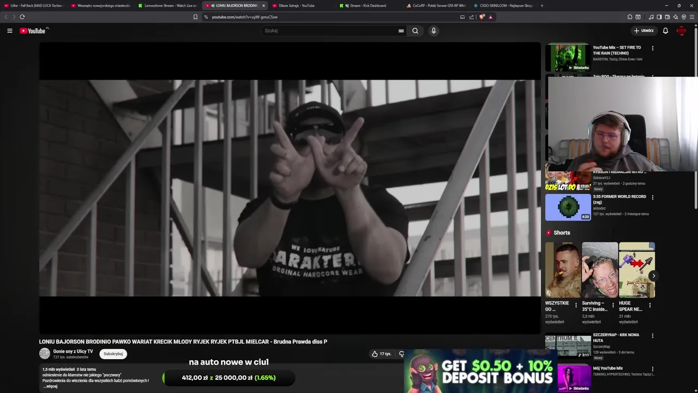Open the YouTube hamburger guide menu
698x393 pixels.
[9, 31]
